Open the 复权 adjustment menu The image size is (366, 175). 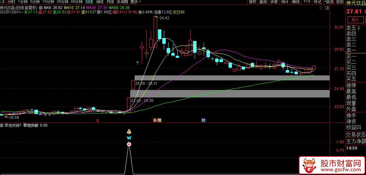[253, 2]
